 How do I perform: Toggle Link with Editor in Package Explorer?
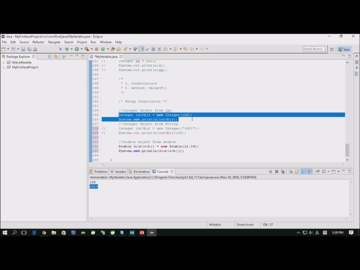pos(56,56)
